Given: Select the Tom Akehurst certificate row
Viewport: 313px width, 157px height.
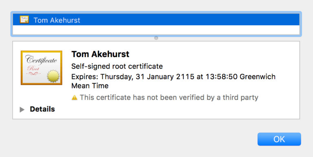Looking at the screenshot, I should 156,20.
